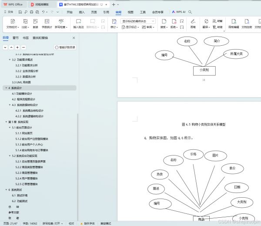This screenshot has height=226, width=261.
Task: Switch to 插入 ribbon tab
Action: coord(82,12)
